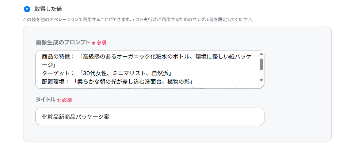
Task: Select the 必須 badge beside 画像生成のプロンプト
Action: [x=101, y=43]
